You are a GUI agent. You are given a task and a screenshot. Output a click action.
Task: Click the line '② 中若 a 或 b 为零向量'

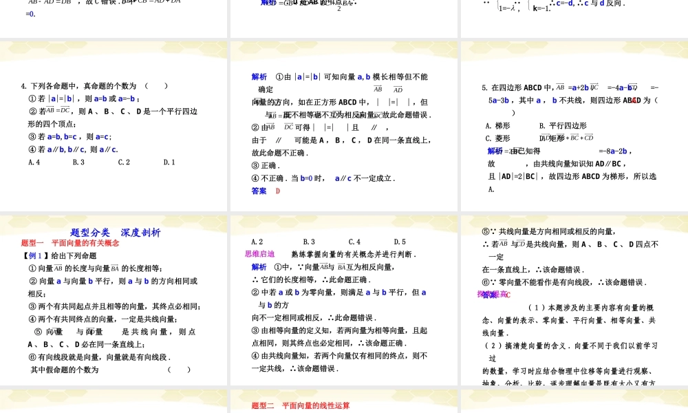(x=338, y=293)
